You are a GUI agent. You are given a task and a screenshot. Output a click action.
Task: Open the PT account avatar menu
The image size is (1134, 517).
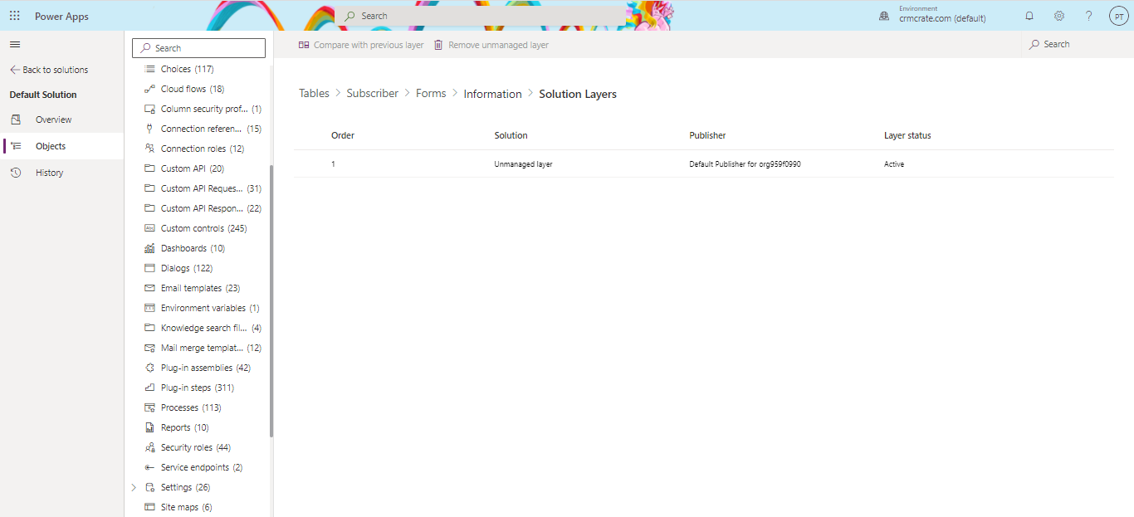click(1118, 15)
